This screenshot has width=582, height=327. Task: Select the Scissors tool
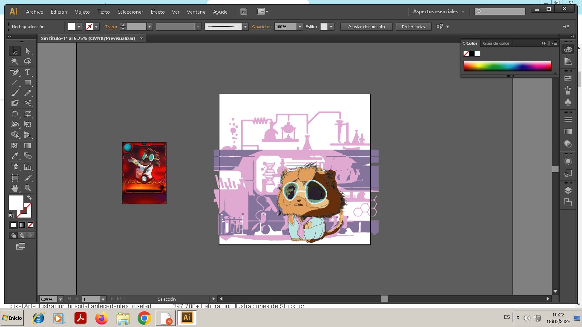[x=28, y=103]
